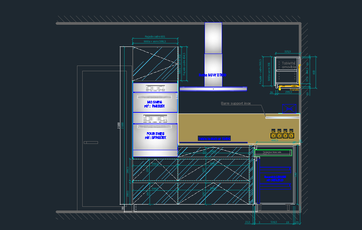The width and height of the screenshot is (362, 230).
Task: Pick the green outlined drawer rectangle
Action: pos(273,152)
